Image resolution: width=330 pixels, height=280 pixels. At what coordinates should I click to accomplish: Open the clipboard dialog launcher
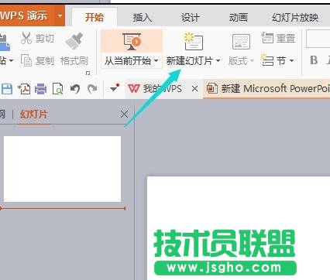[x=88, y=73]
